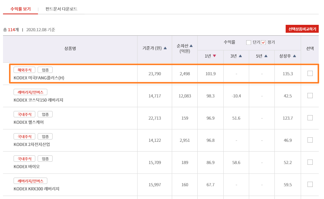Click 기준가 value 15,709
The image size is (324, 199).
154,163
